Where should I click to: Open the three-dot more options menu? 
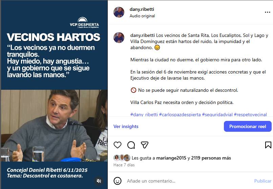pyautogui.click(x=268, y=12)
